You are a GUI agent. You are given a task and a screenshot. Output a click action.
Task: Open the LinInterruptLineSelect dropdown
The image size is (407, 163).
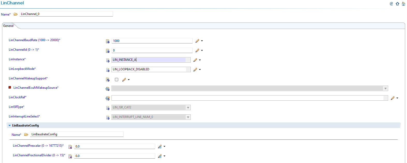[x=188, y=117]
